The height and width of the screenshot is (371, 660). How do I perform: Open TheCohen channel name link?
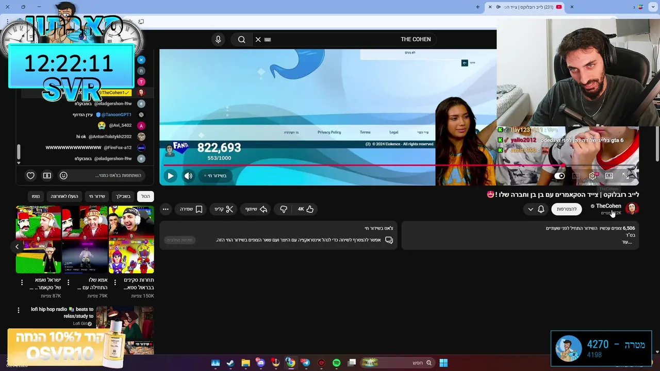click(x=608, y=206)
